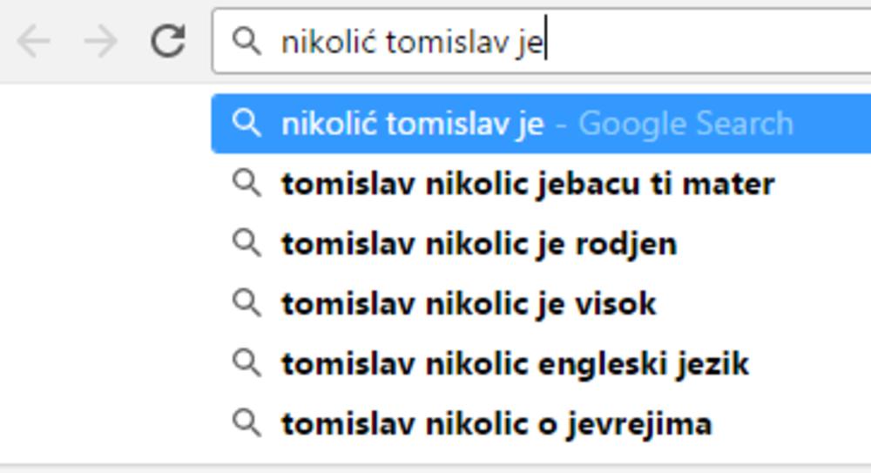Go back to the previous page
This screenshot has width=871, height=473.
33,40
